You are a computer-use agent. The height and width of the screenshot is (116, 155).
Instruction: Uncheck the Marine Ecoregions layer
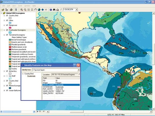pos(7,86)
